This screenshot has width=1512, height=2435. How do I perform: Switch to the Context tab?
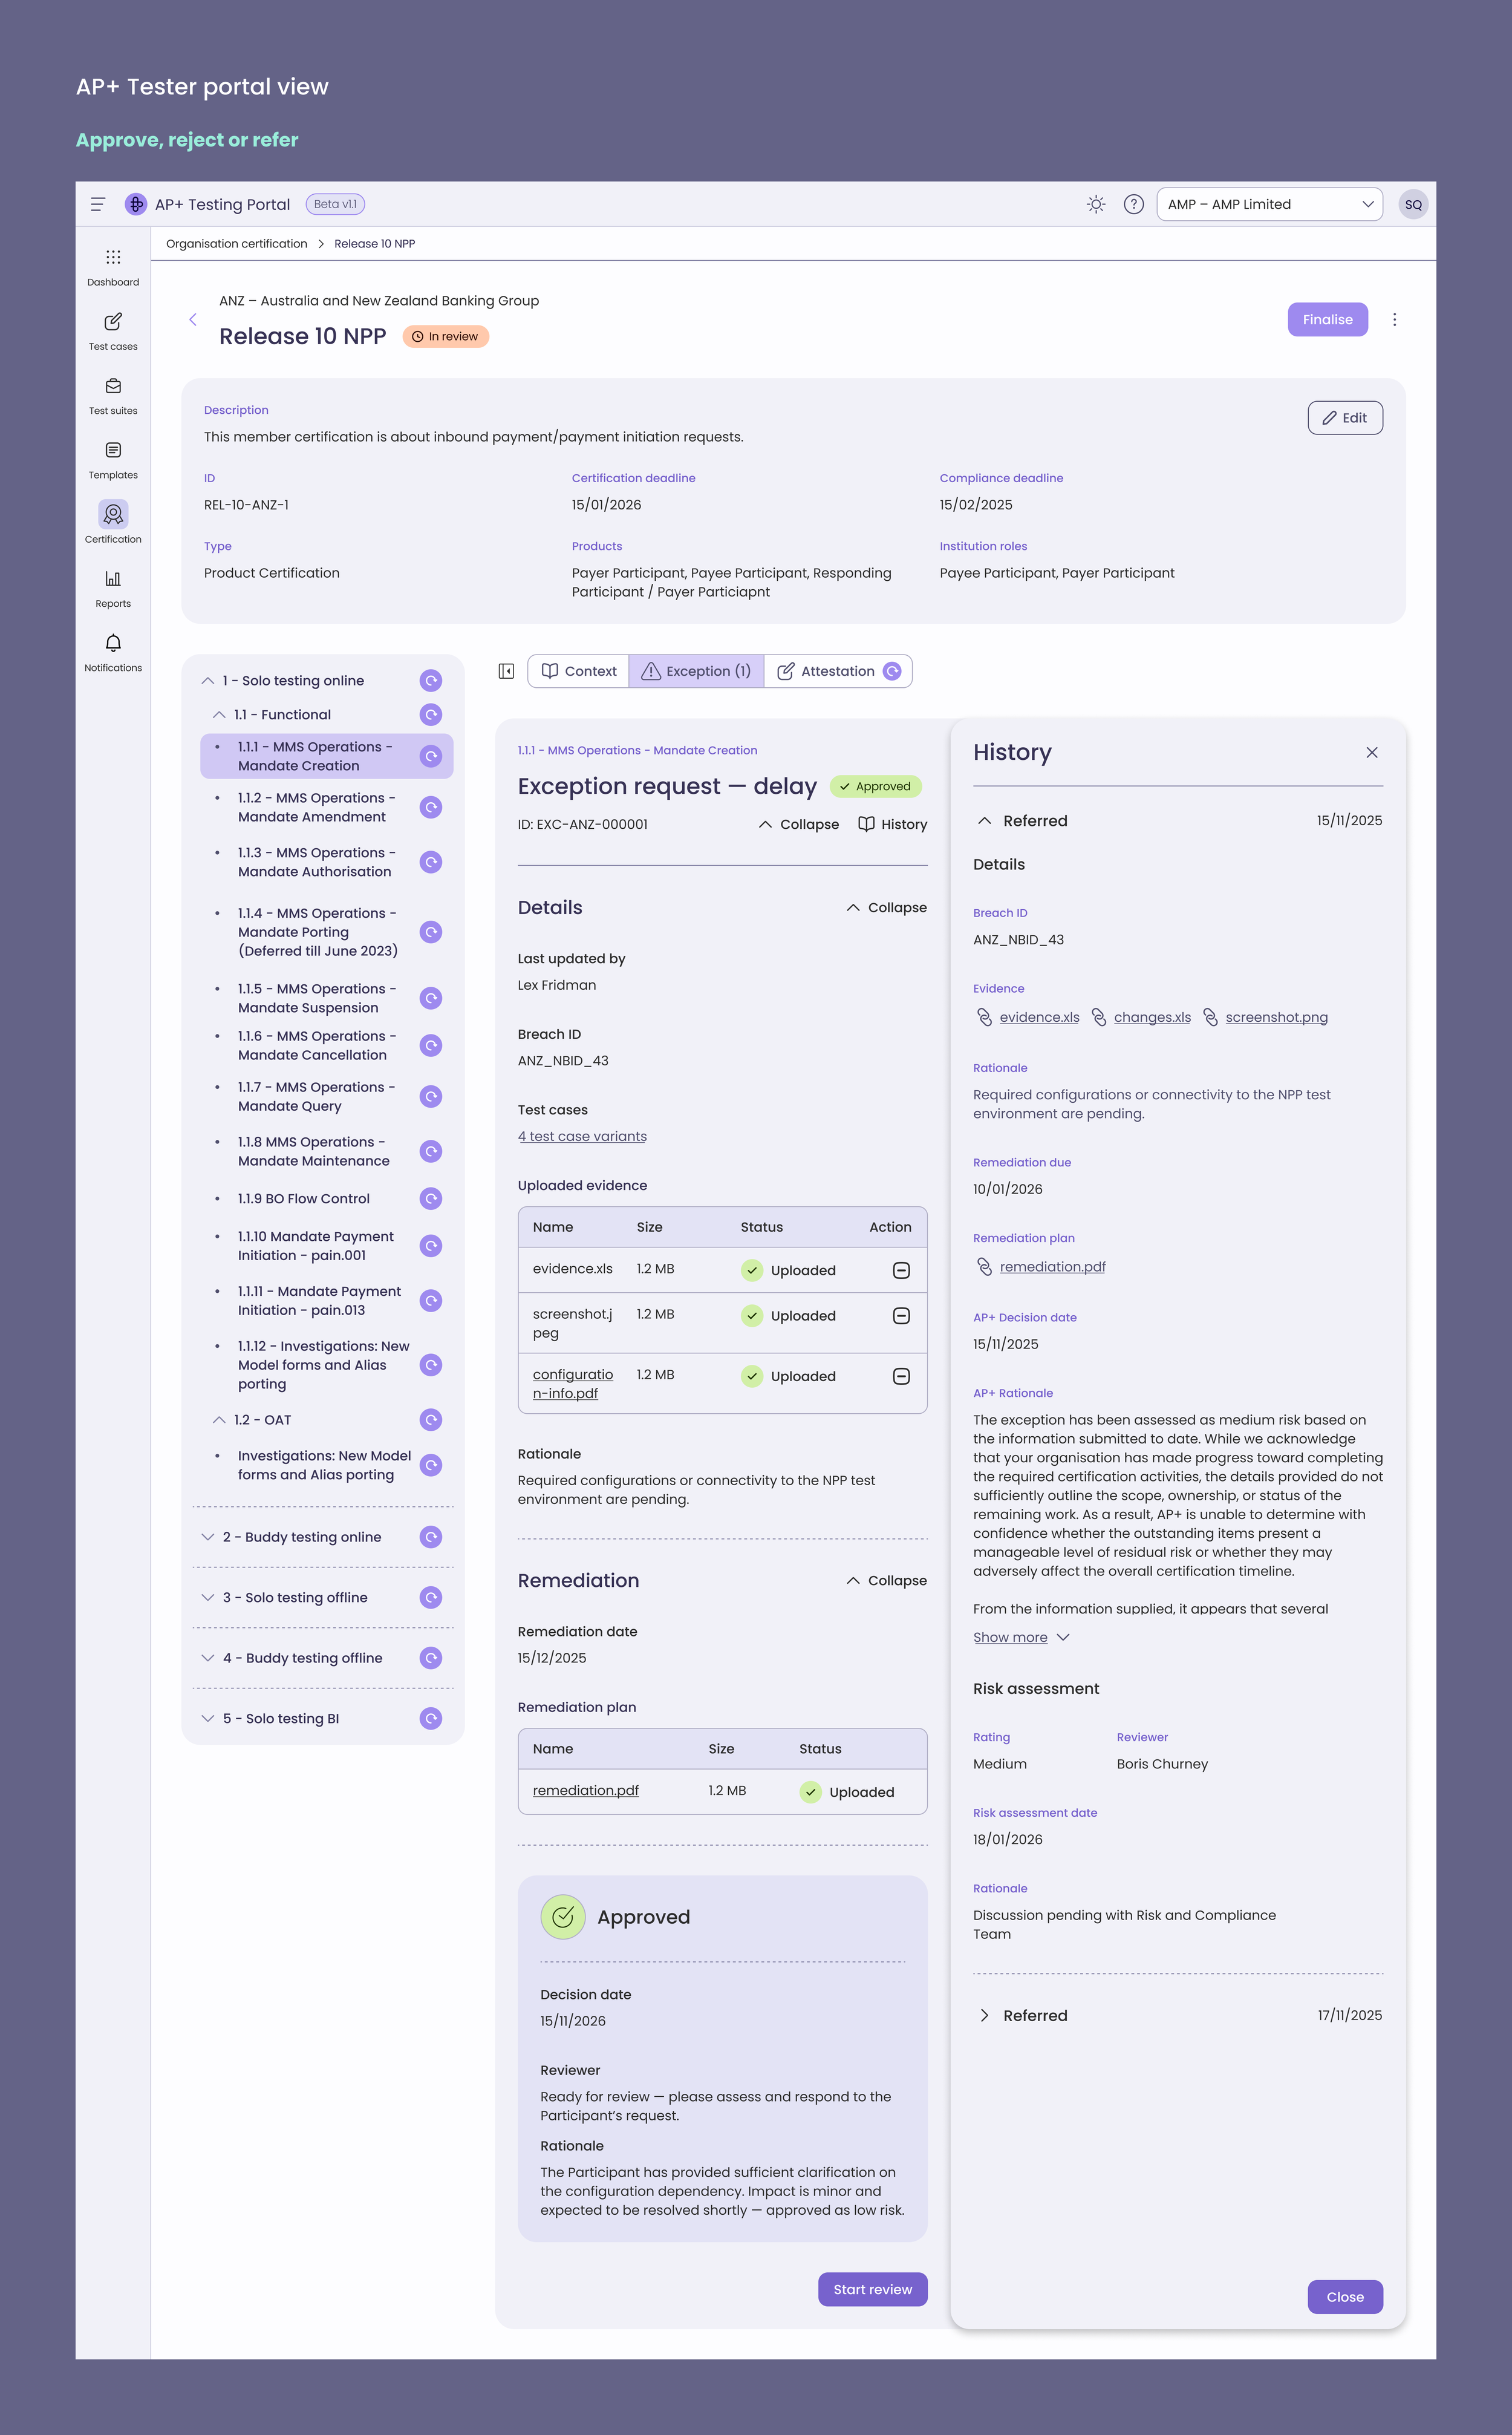[579, 671]
